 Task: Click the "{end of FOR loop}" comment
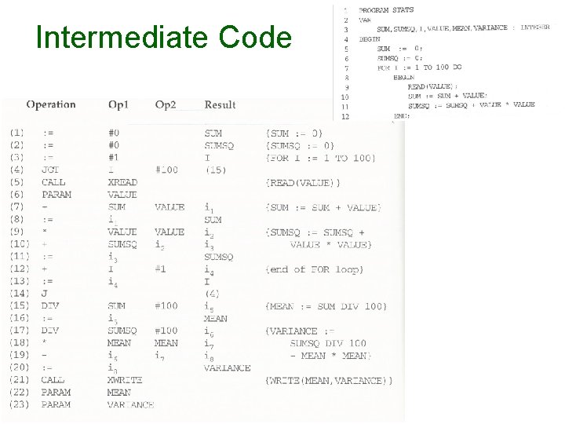(314, 269)
